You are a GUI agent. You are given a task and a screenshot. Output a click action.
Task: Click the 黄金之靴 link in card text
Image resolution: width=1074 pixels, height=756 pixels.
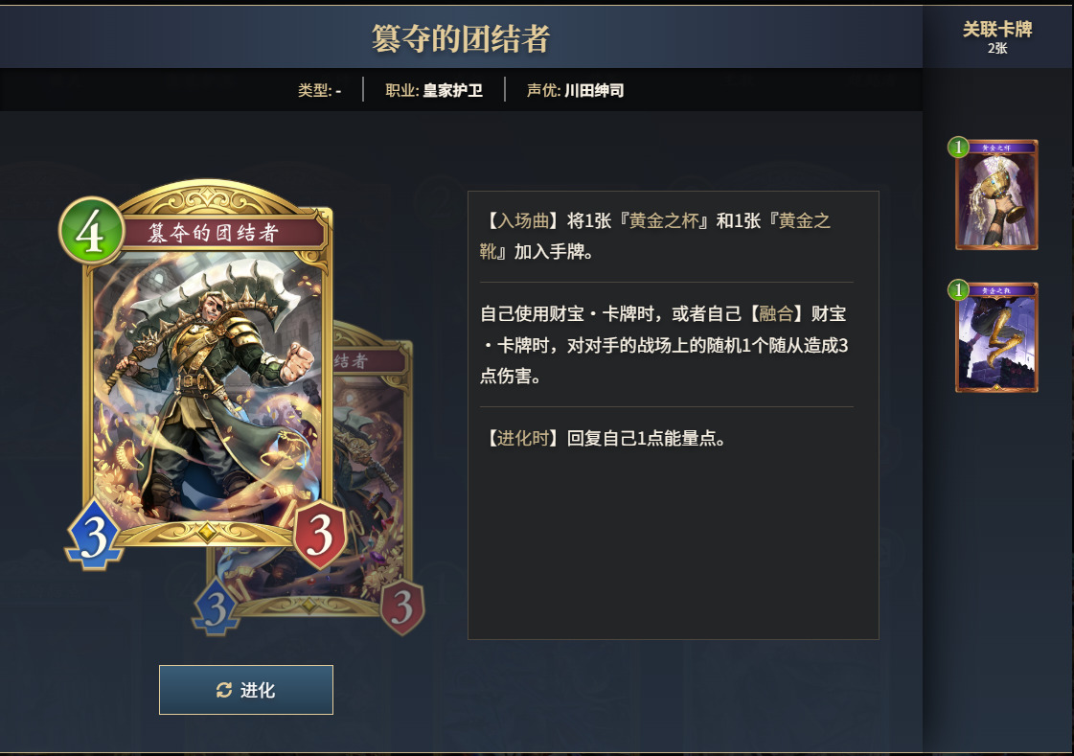pos(654,237)
